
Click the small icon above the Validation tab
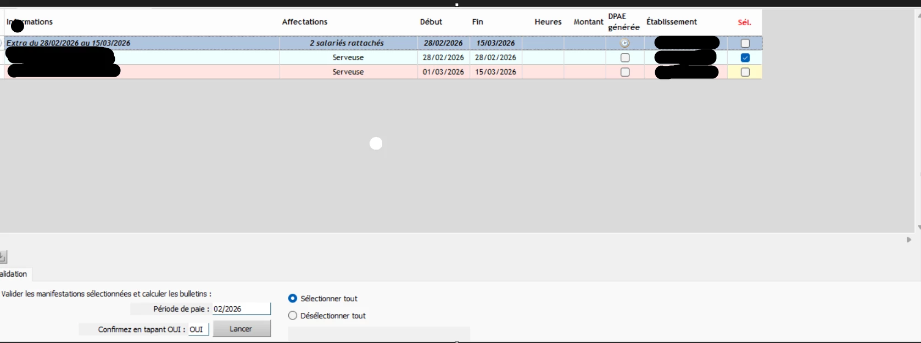point(3,256)
